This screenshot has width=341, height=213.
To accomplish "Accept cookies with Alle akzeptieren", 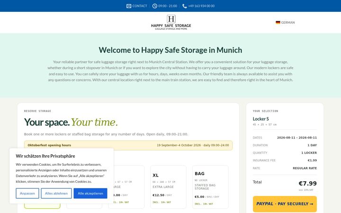I will tap(90, 193).
